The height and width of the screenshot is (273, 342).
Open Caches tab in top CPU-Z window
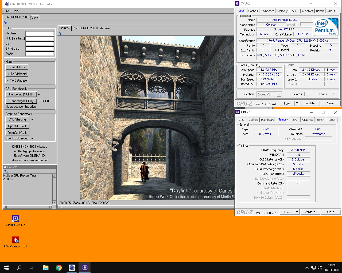pos(253,11)
